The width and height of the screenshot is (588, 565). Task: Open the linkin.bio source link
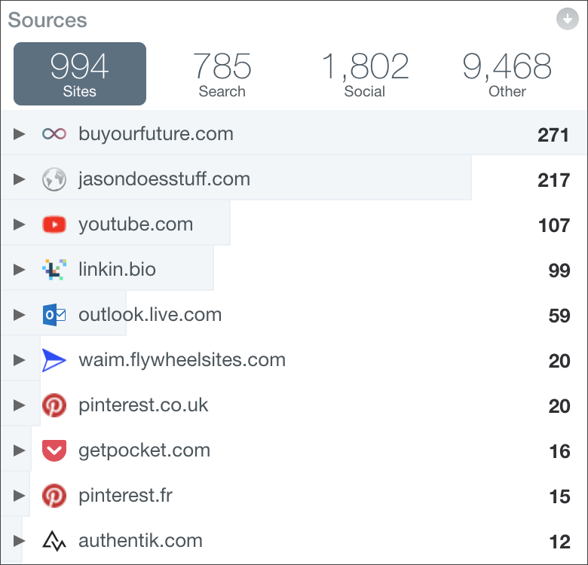click(x=117, y=270)
